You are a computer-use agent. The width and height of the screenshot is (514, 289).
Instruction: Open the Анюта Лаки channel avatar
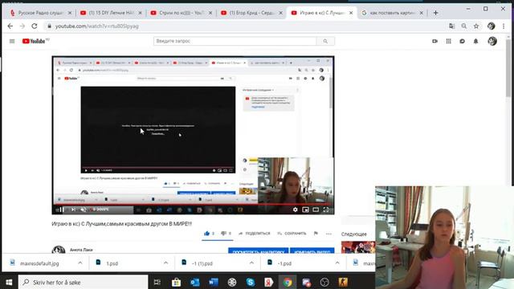[x=59, y=250]
